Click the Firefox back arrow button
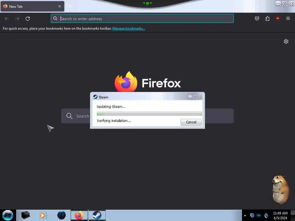 pyautogui.click(x=7, y=19)
